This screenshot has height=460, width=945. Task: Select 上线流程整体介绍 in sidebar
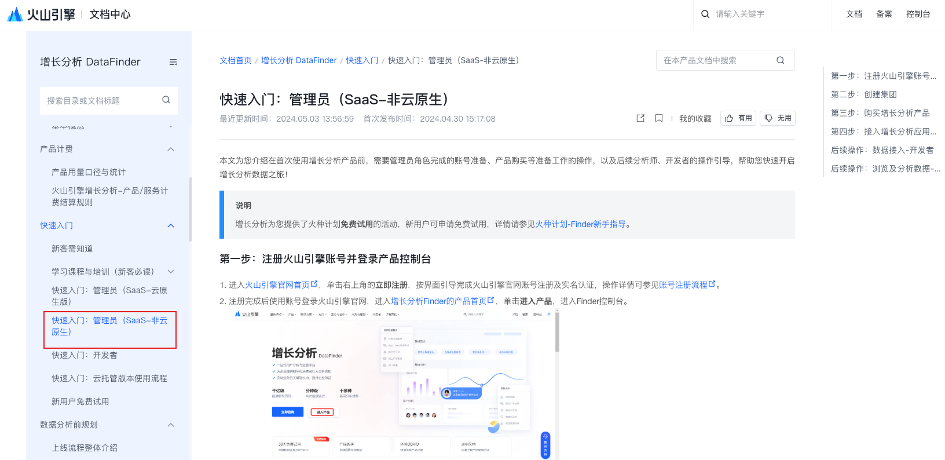point(85,448)
